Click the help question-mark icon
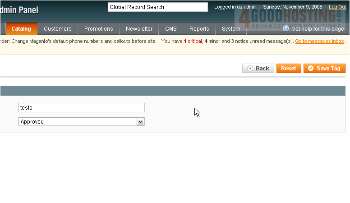 286,29
